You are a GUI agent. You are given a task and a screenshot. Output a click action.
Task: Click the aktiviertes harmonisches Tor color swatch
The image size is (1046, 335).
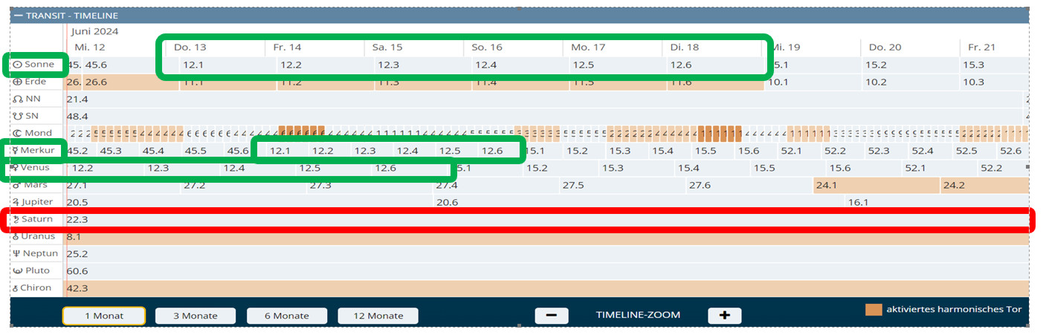pyautogui.click(x=874, y=310)
